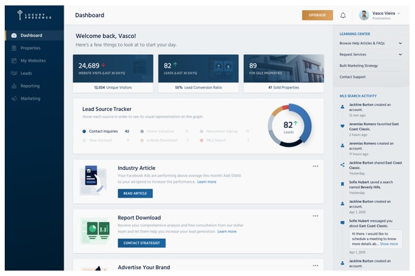Open Industry Article three-dot options menu
Viewport: 415px width, 276px height.
tap(315, 166)
